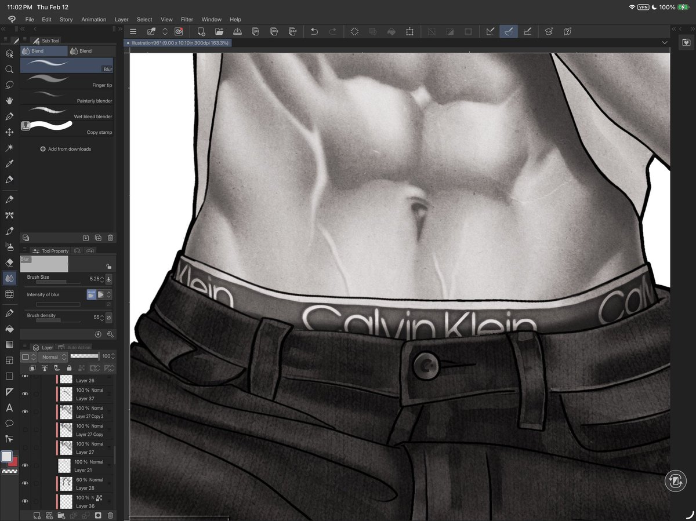The width and height of the screenshot is (696, 521).
Task: Open the File menu
Action: coord(30,19)
